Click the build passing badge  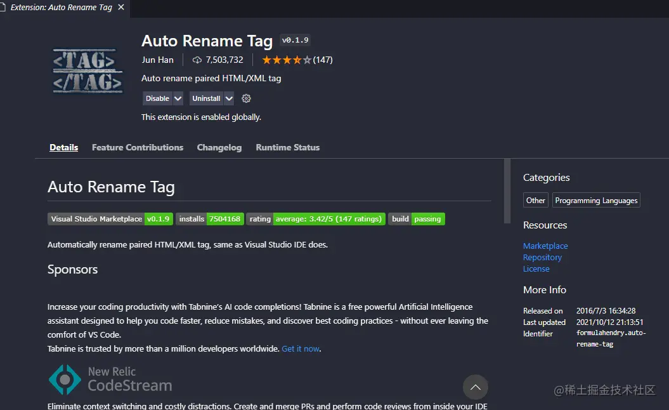(417, 219)
